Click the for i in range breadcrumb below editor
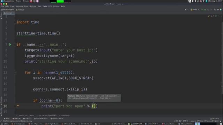Screen dimensions: 223x125 [48, 116]
